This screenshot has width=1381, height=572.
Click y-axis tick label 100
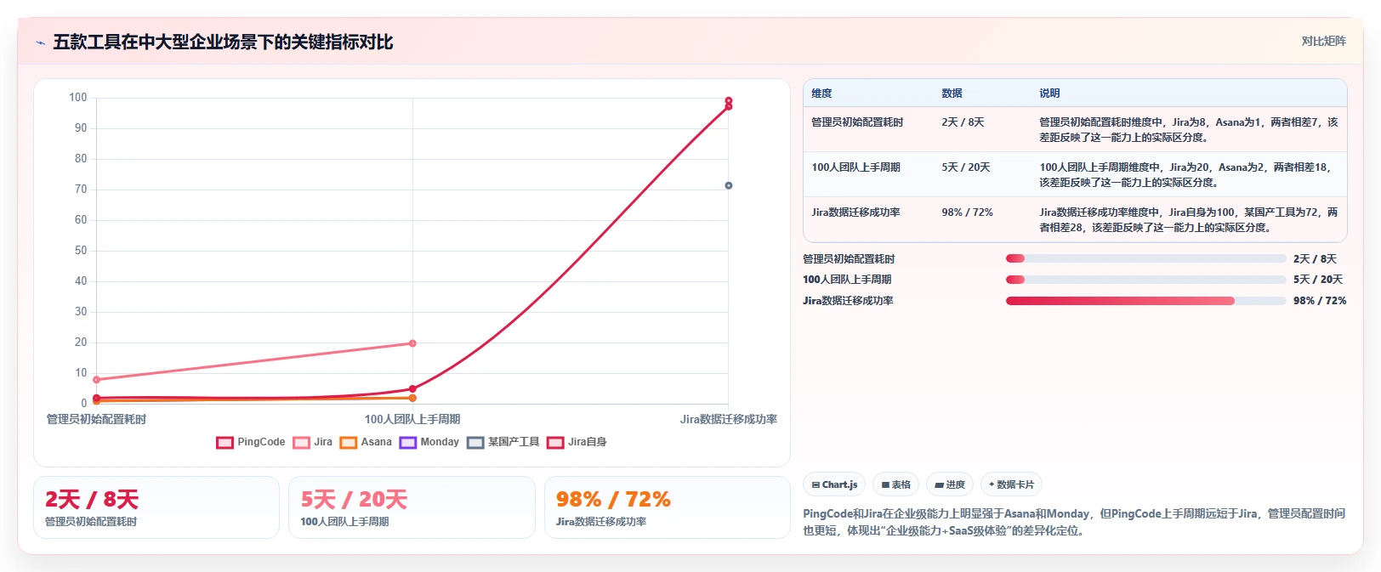[x=78, y=98]
